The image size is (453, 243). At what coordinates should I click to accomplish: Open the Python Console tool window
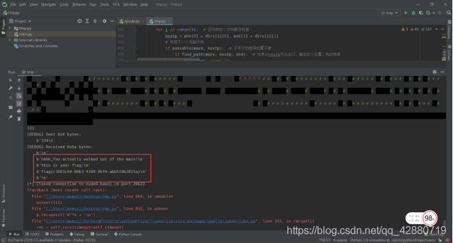click(128, 234)
